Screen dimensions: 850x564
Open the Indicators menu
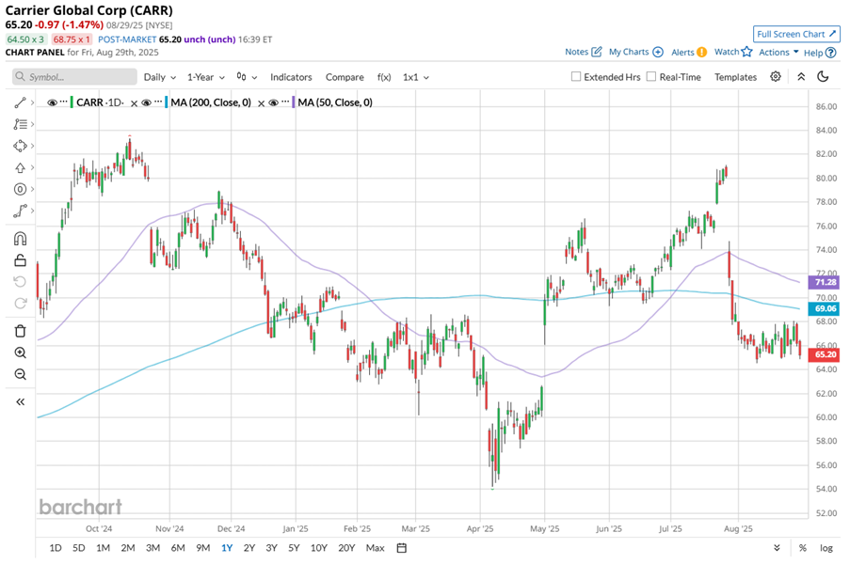[x=291, y=77]
